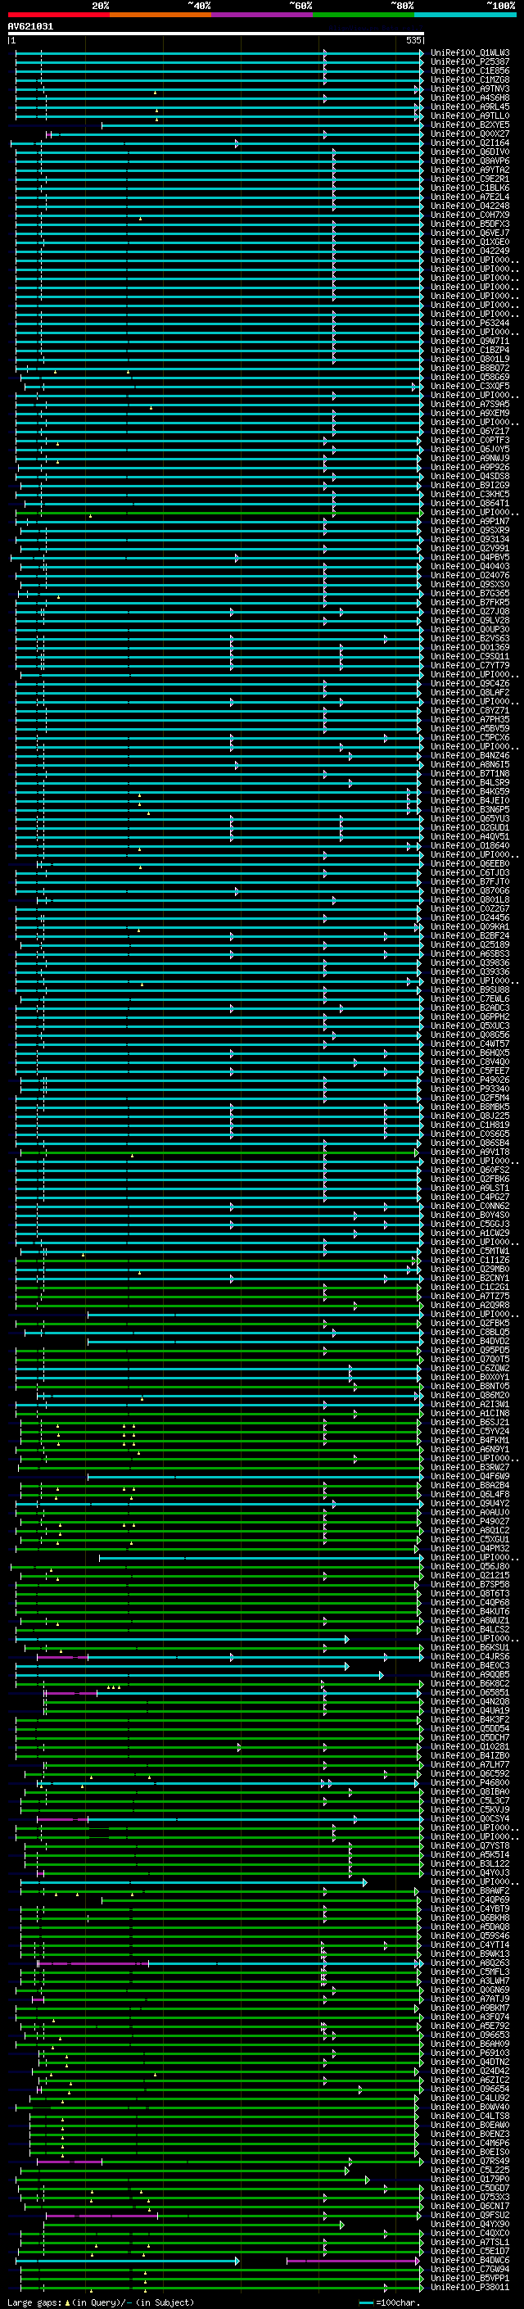Open the UniRef100_Q7RS49 subject entry
Screen dimensions: 524x2309
[470, 2161]
